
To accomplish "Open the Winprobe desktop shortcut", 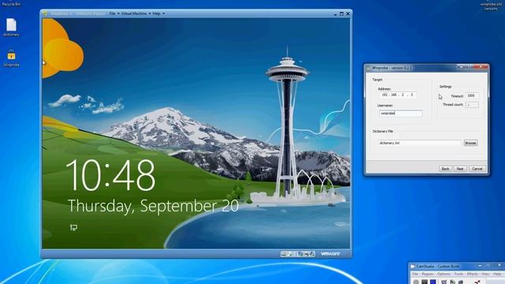I will coord(11,58).
